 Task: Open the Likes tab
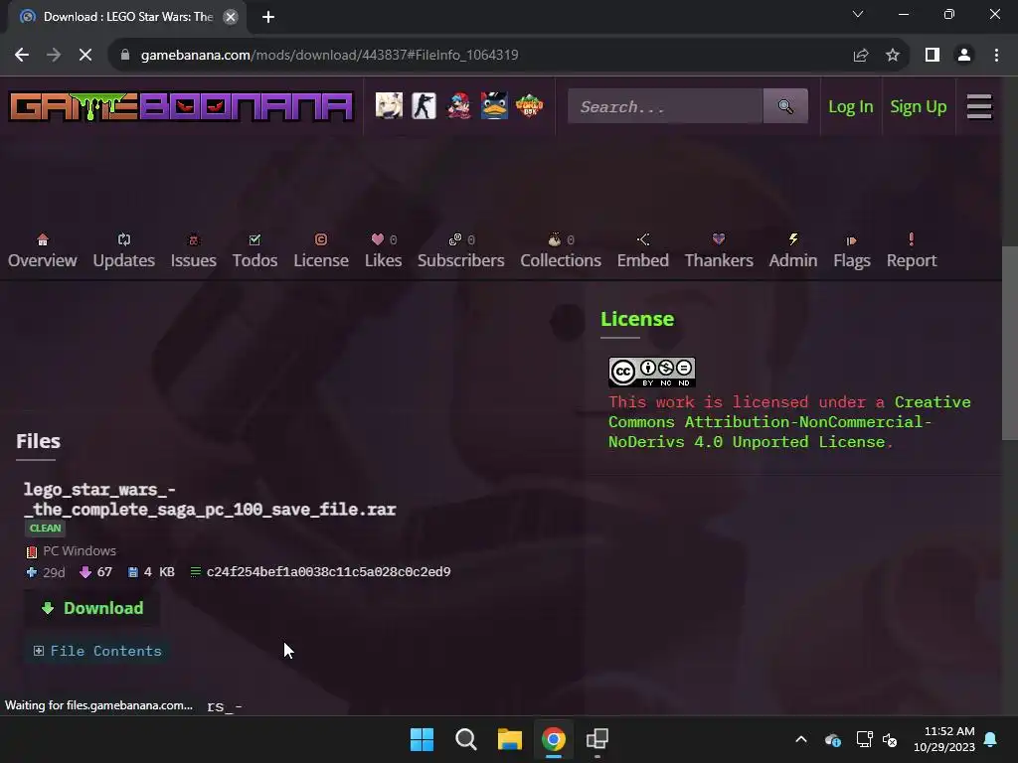pyautogui.click(x=383, y=251)
